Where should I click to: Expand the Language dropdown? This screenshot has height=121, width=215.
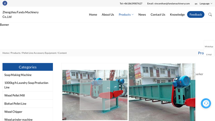tap(206, 3)
